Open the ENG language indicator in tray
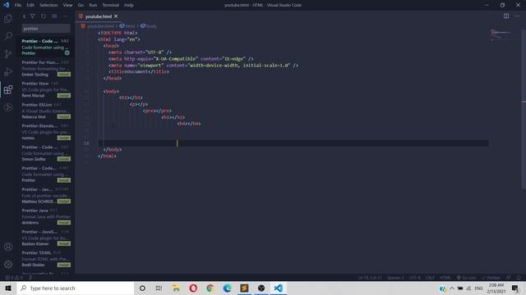The width and height of the screenshot is (526, 295). coord(478,288)
